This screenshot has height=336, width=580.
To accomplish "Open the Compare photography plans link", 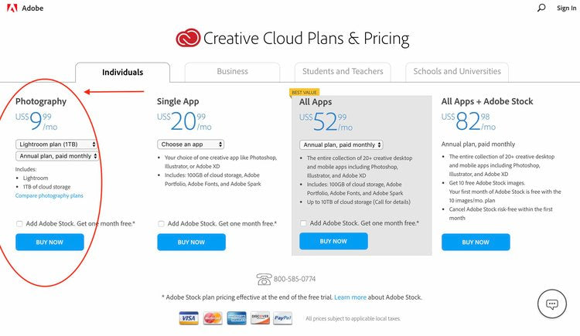I will pos(49,195).
